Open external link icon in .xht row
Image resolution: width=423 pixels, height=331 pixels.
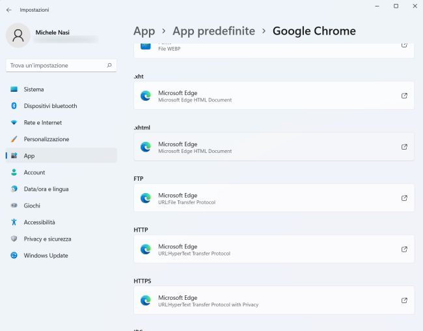[x=404, y=96]
